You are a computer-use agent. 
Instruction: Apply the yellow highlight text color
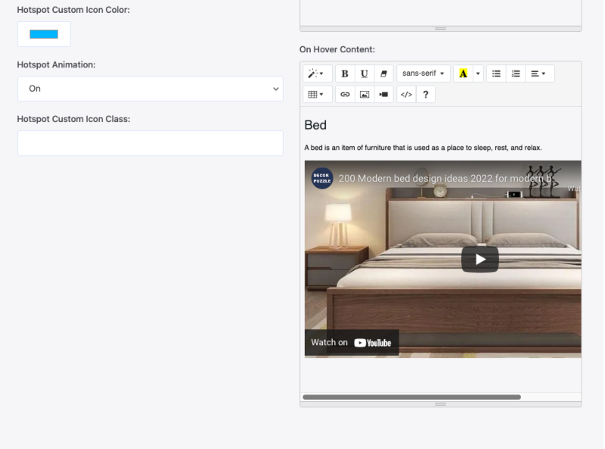463,73
